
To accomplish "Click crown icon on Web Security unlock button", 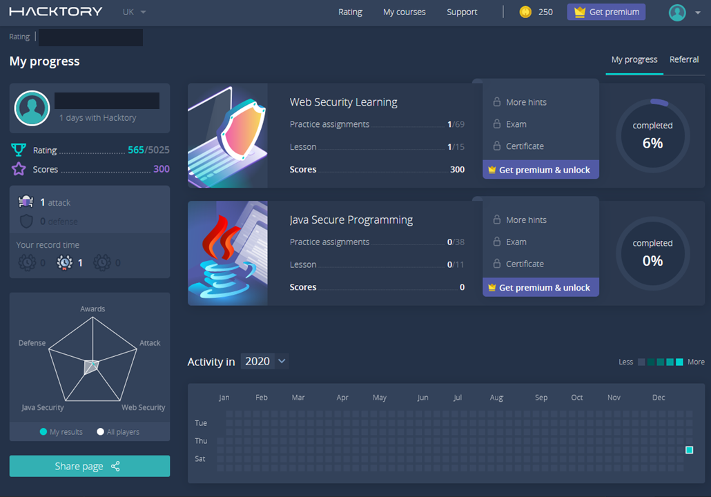I will pos(492,170).
